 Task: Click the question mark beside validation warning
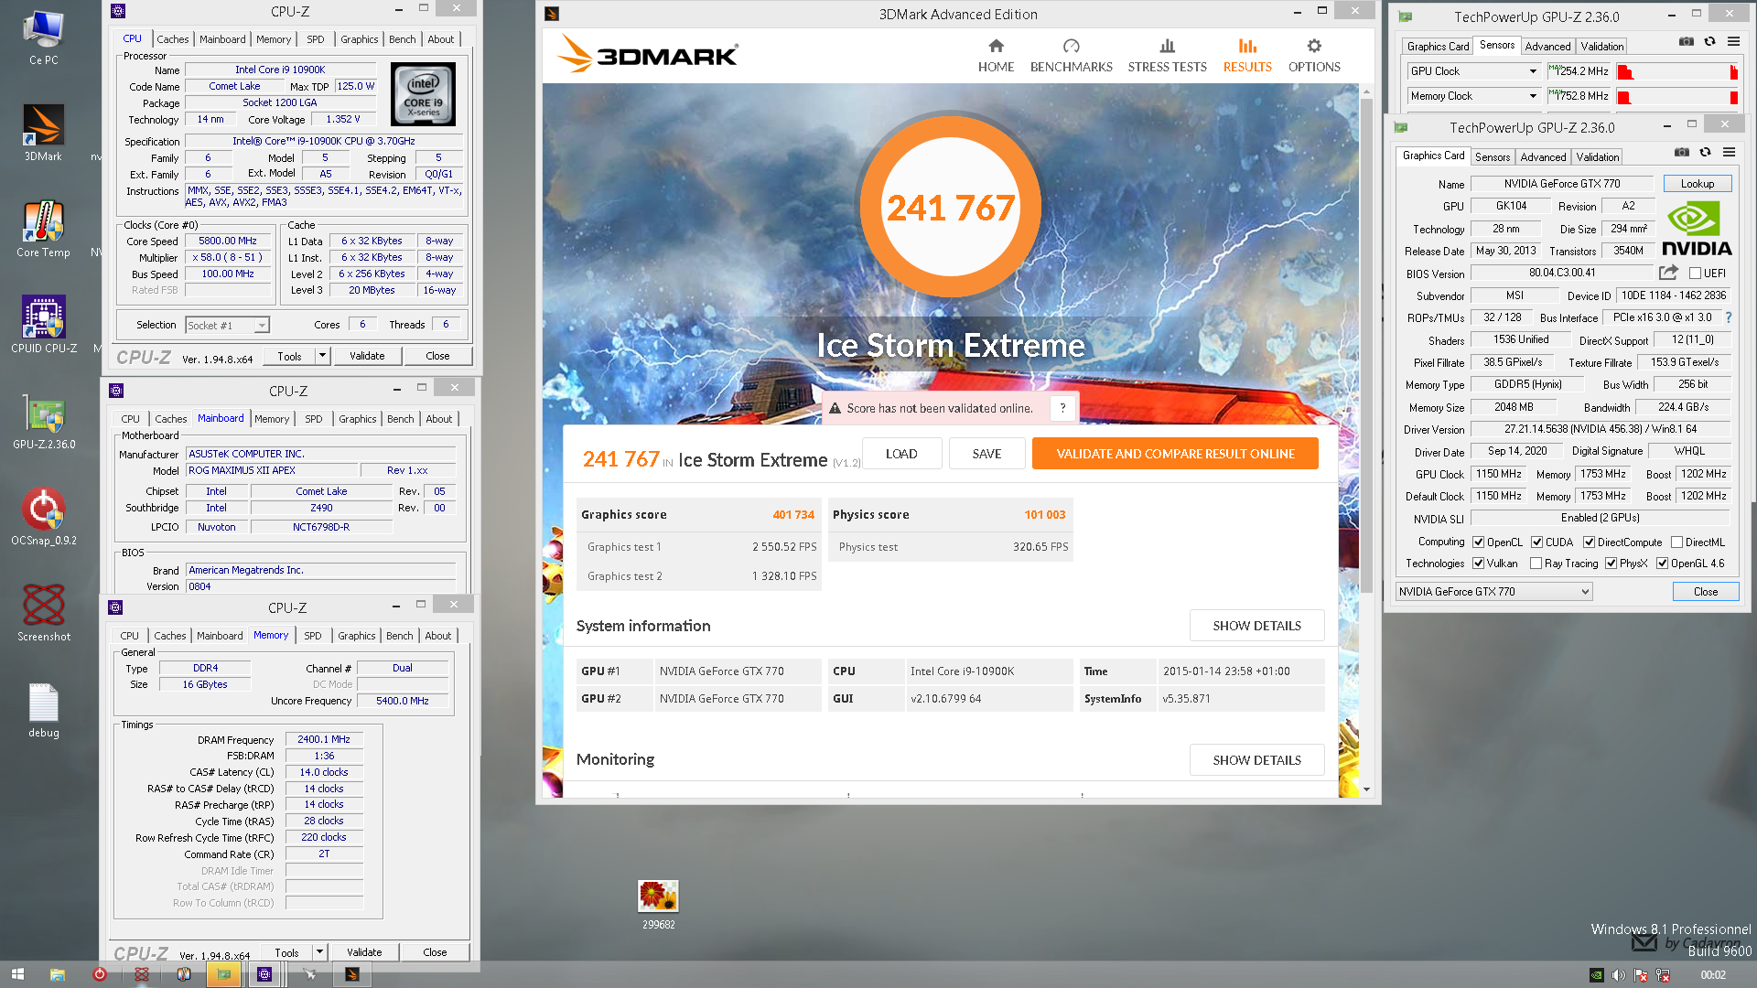[x=1062, y=408]
